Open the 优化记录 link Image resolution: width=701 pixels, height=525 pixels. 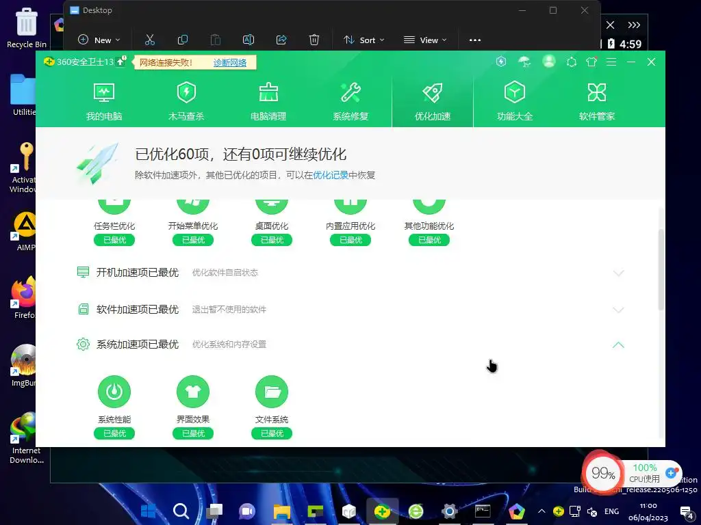[x=331, y=175]
